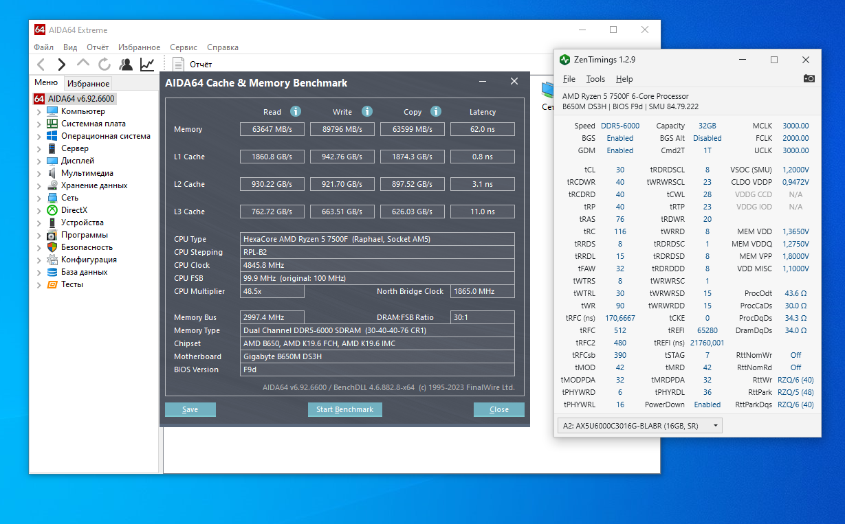Click the Memory Read value 63647 MB/s

pyautogui.click(x=272, y=129)
